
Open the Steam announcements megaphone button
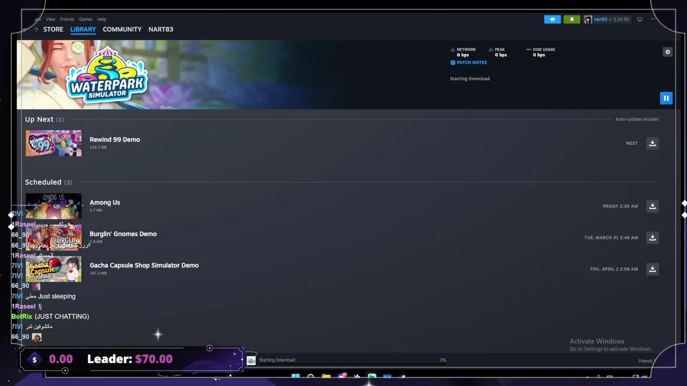(x=552, y=19)
